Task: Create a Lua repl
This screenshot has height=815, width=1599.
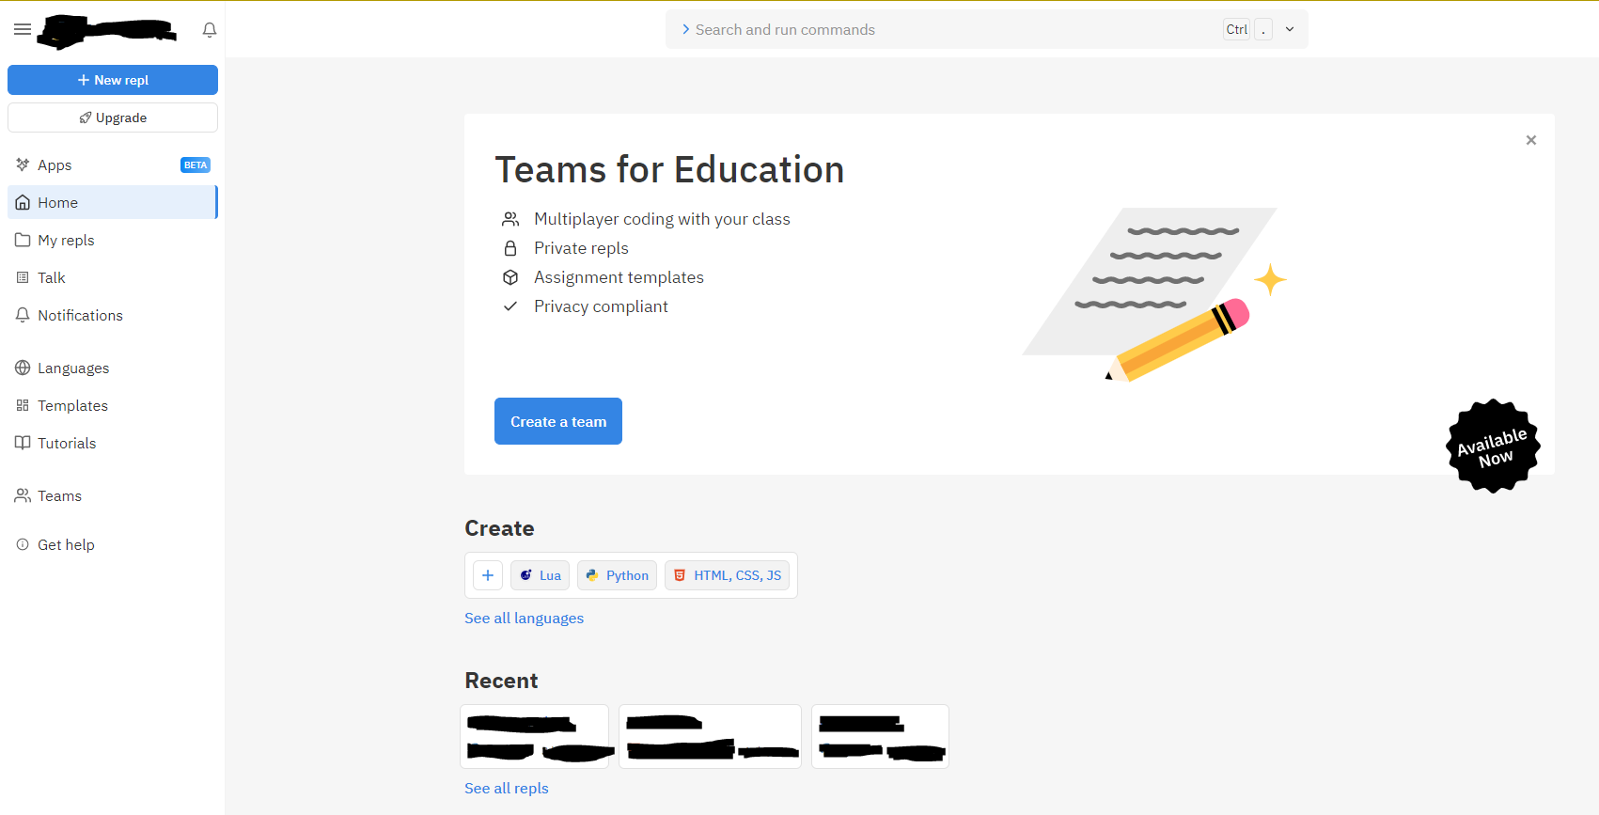Action: [541, 575]
